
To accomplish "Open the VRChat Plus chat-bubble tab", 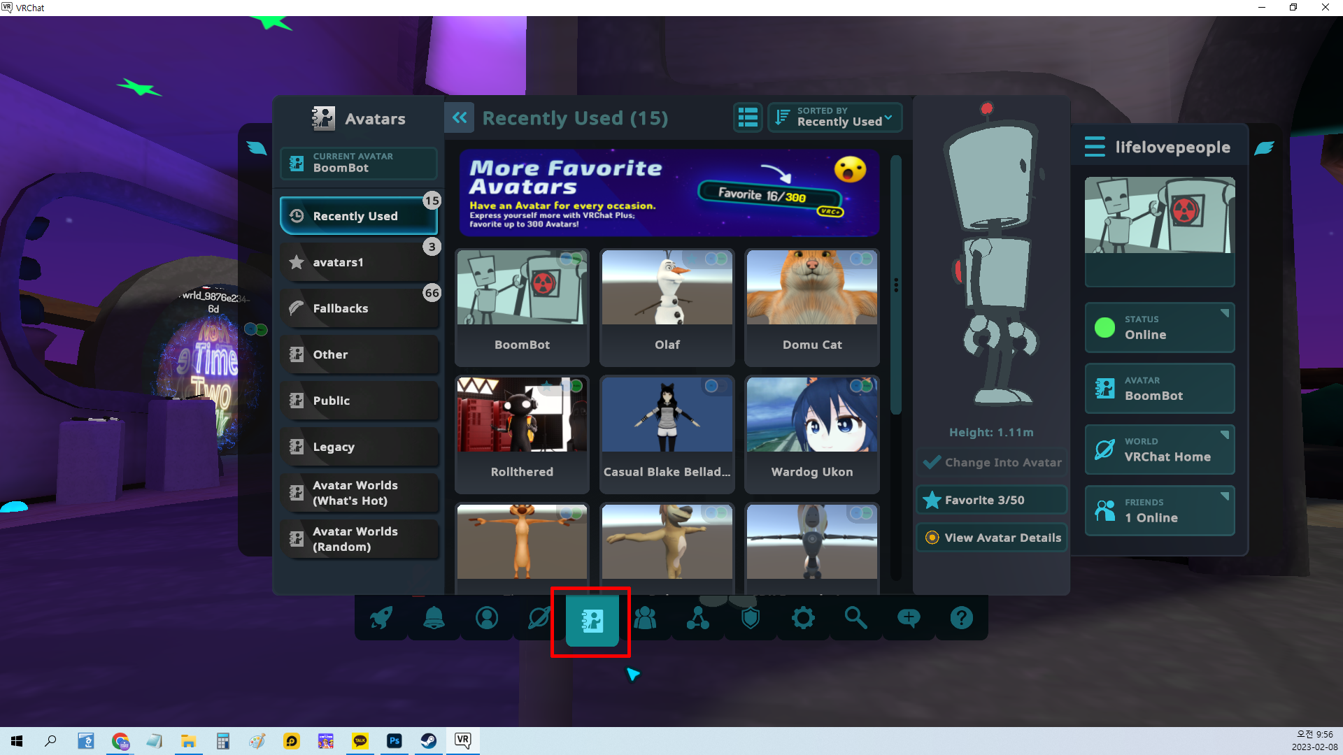I will (909, 618).
